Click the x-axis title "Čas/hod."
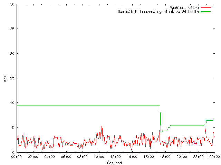Image resolution: width=221 pixels, height=165 pixels. pos(115,163)
